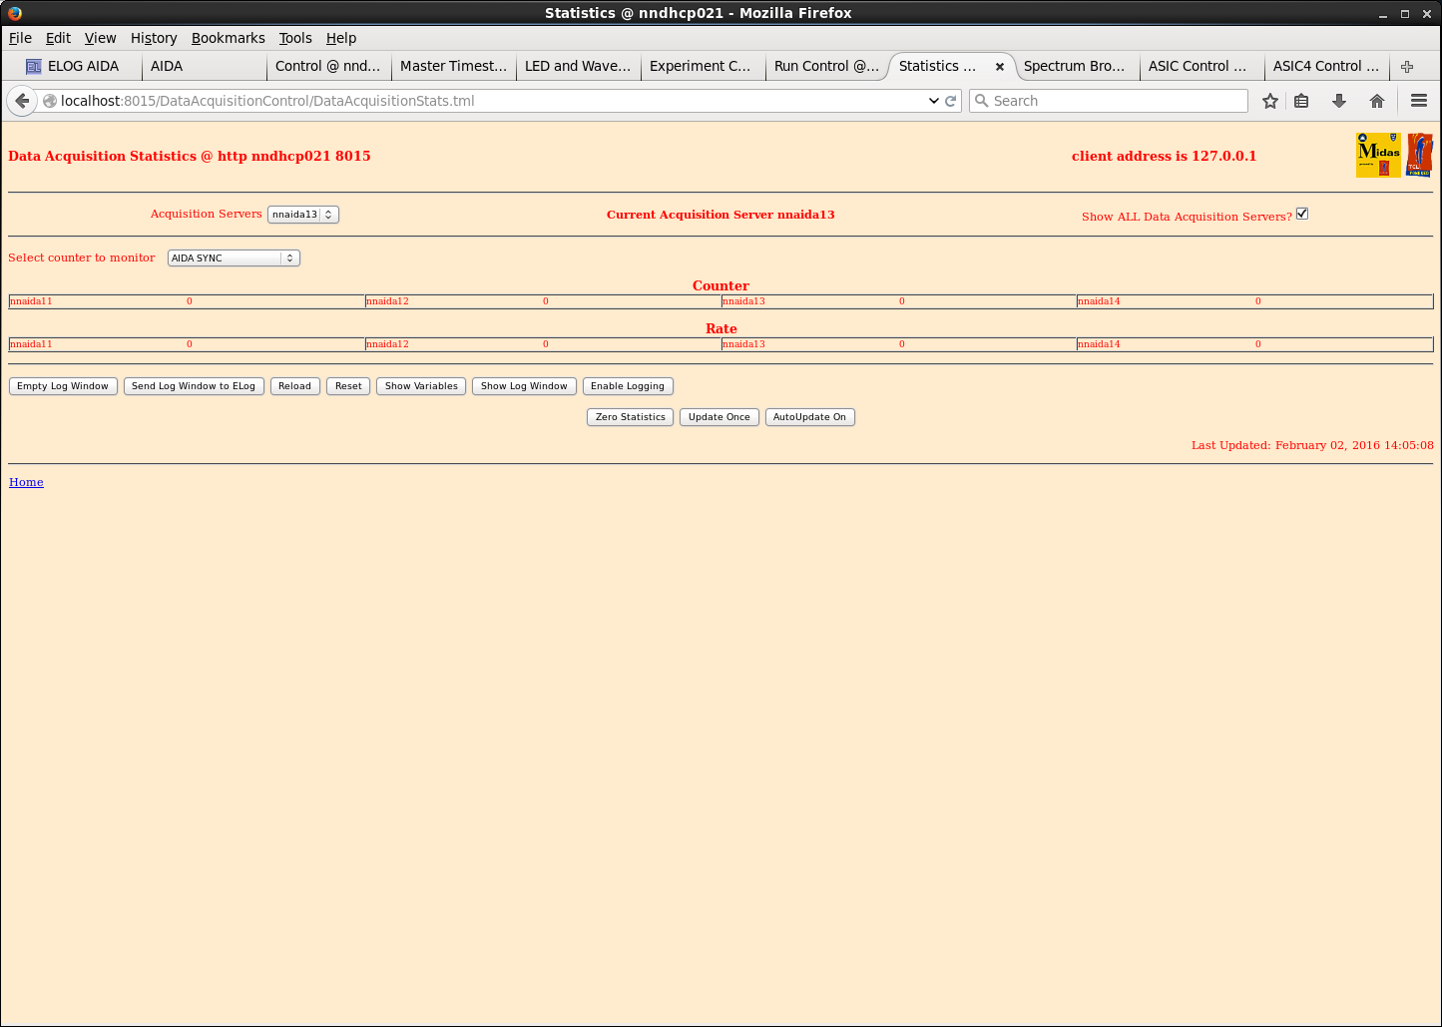Click the Firefox back arrow button

click(22, 101)
